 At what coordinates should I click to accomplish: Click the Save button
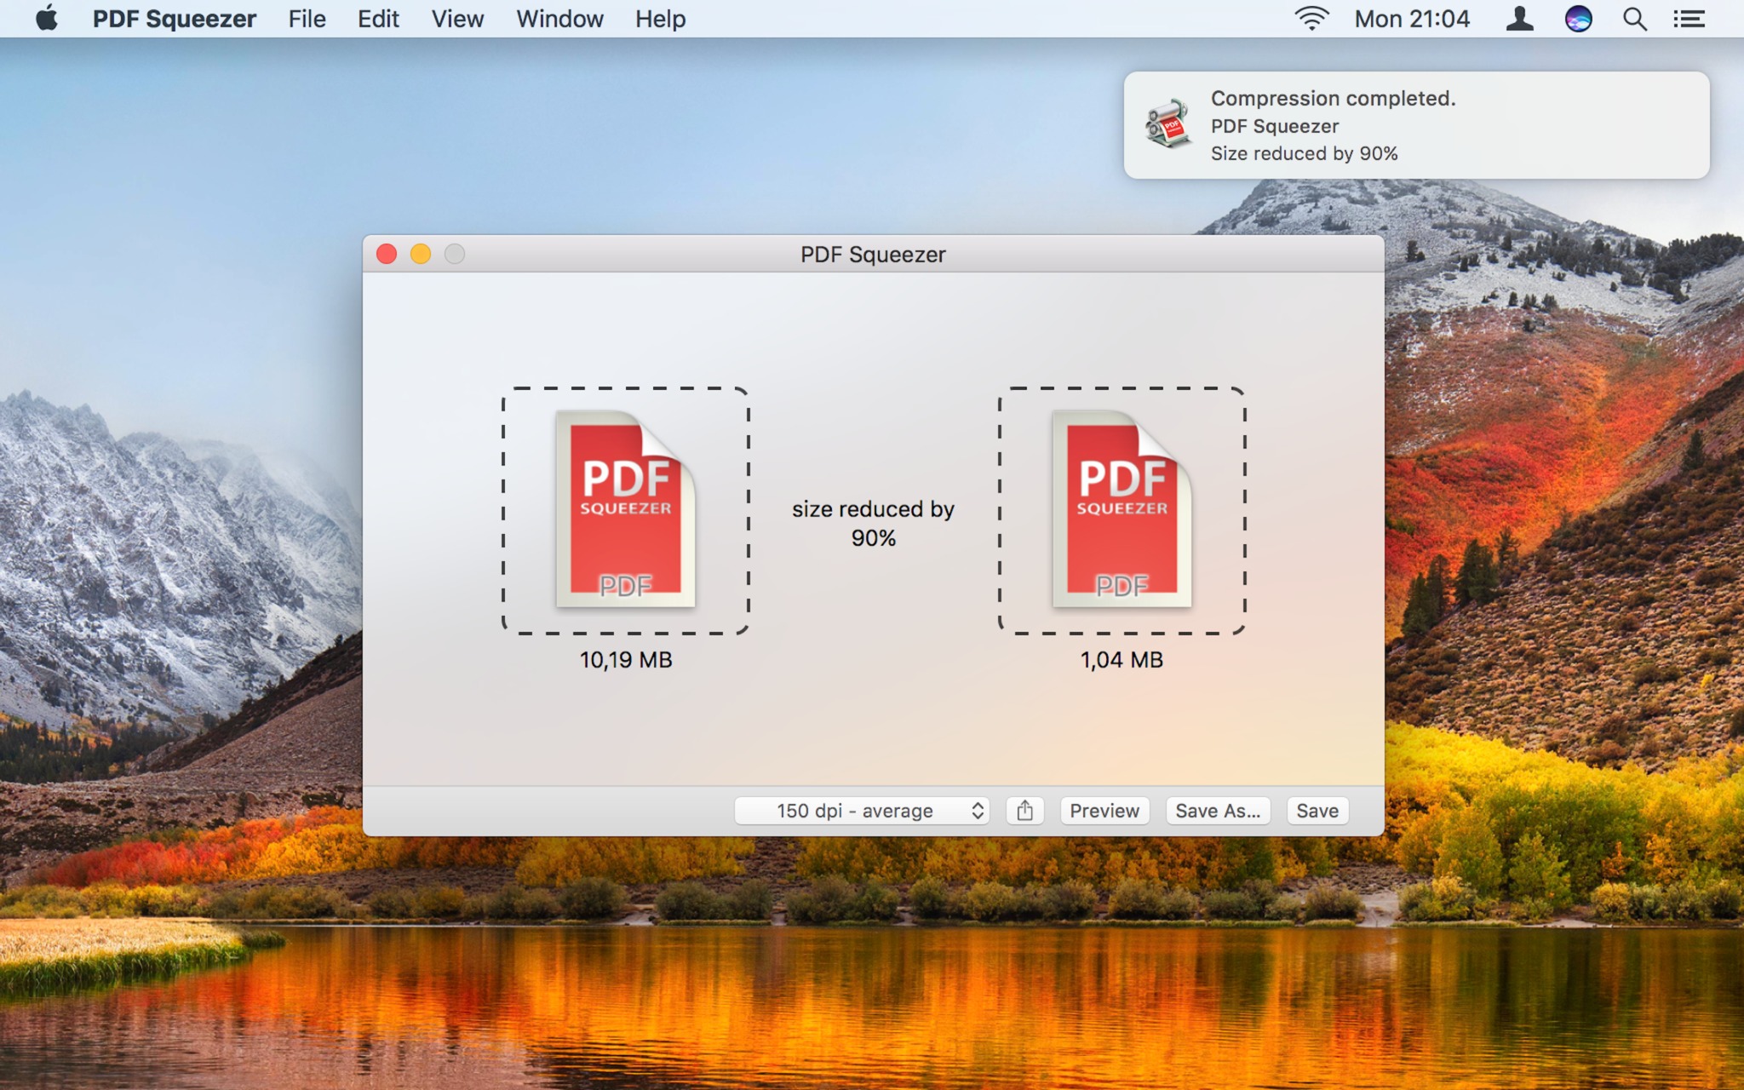tap(1317, 810)
